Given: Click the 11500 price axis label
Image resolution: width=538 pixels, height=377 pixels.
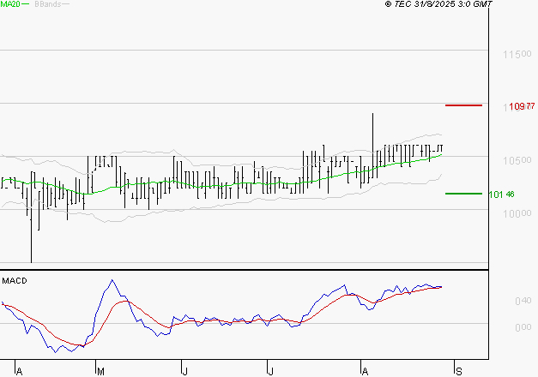Looking at the screenshot, I should tap(515, 55).
